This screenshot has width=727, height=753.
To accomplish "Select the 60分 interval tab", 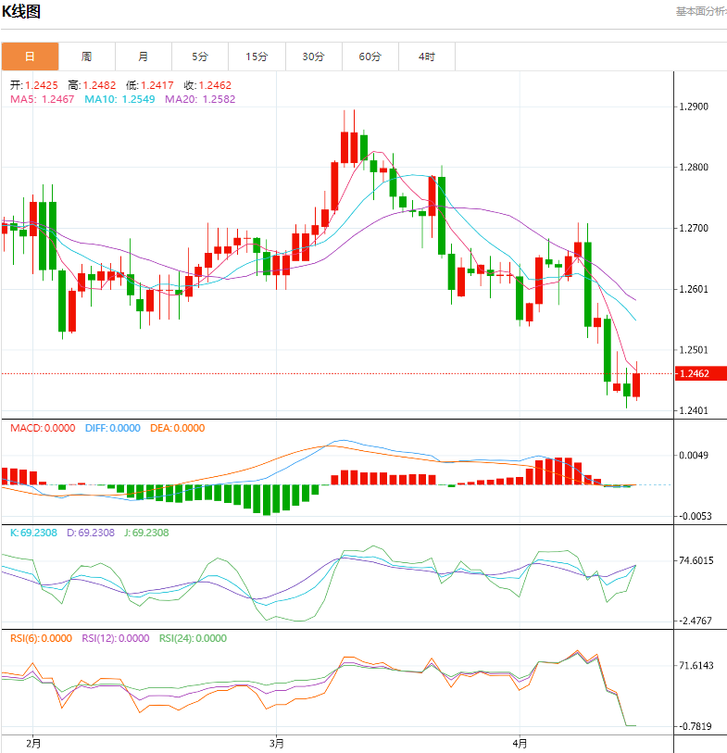I will tap(370, 56).
